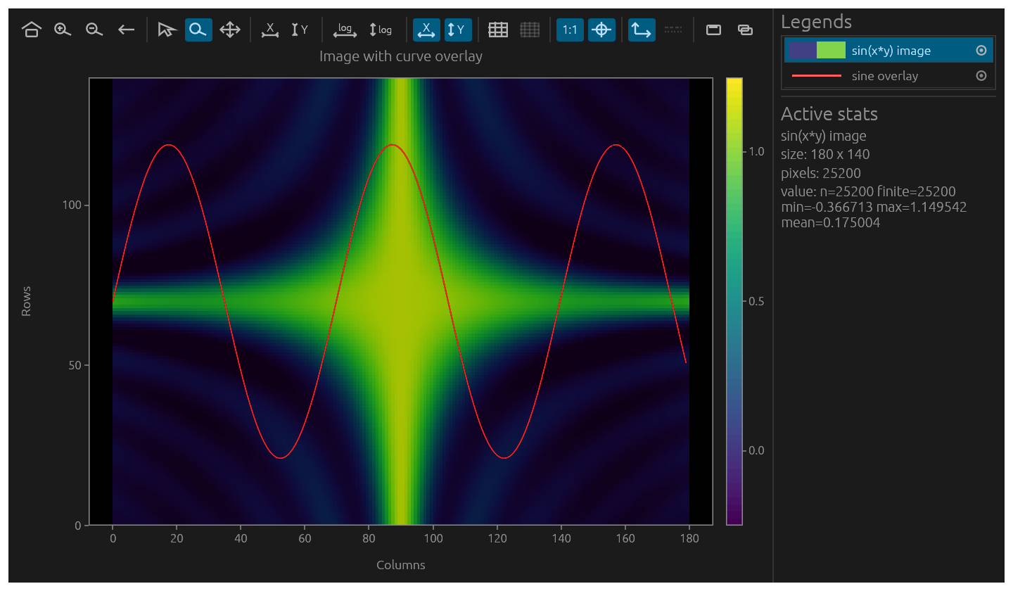
Task: Click the zoom in magnifier icon
Action: click(x=63, y=30)
